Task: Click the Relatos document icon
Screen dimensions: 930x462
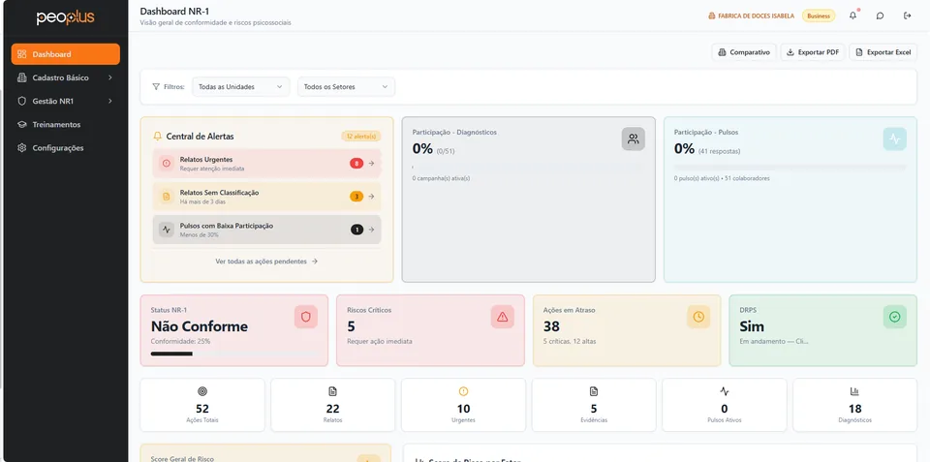Action: point(332,391)
